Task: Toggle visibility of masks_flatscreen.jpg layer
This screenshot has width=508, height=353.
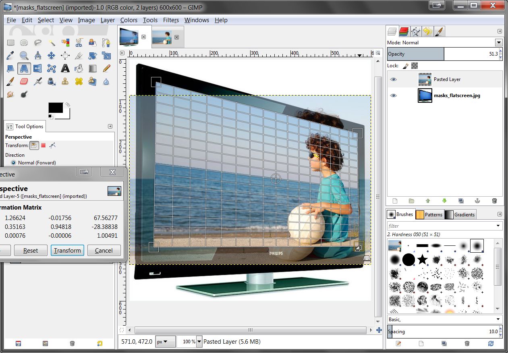Action: point(394,96)
